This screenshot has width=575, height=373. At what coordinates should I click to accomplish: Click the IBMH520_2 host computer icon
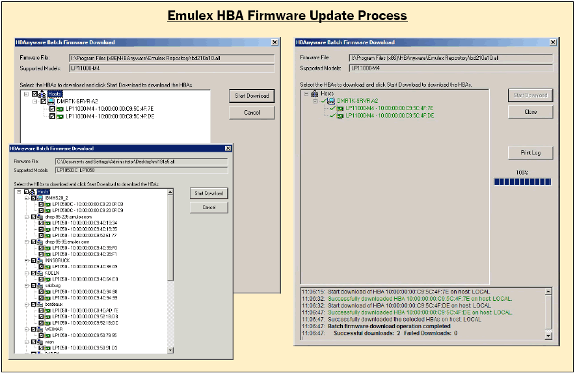point(40,198)
